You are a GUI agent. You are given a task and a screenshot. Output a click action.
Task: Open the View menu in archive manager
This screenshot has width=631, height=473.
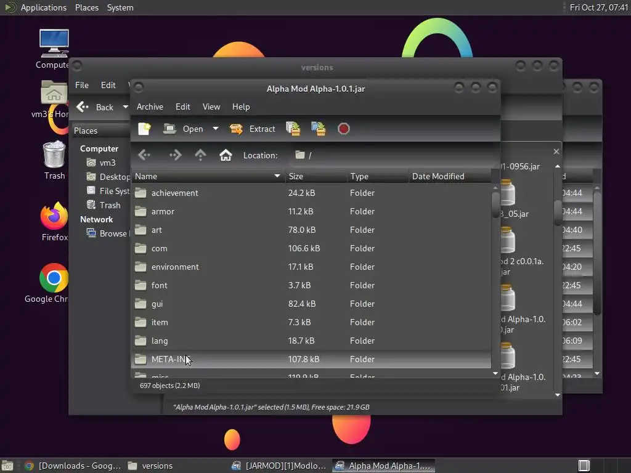pyautogui.click(x=211, y=107)
